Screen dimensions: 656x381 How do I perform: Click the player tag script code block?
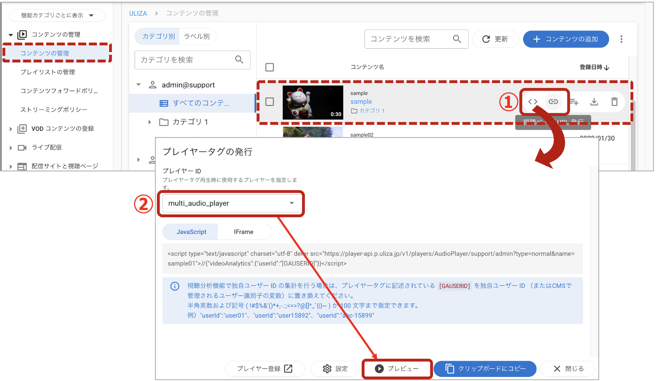[372, 259]
